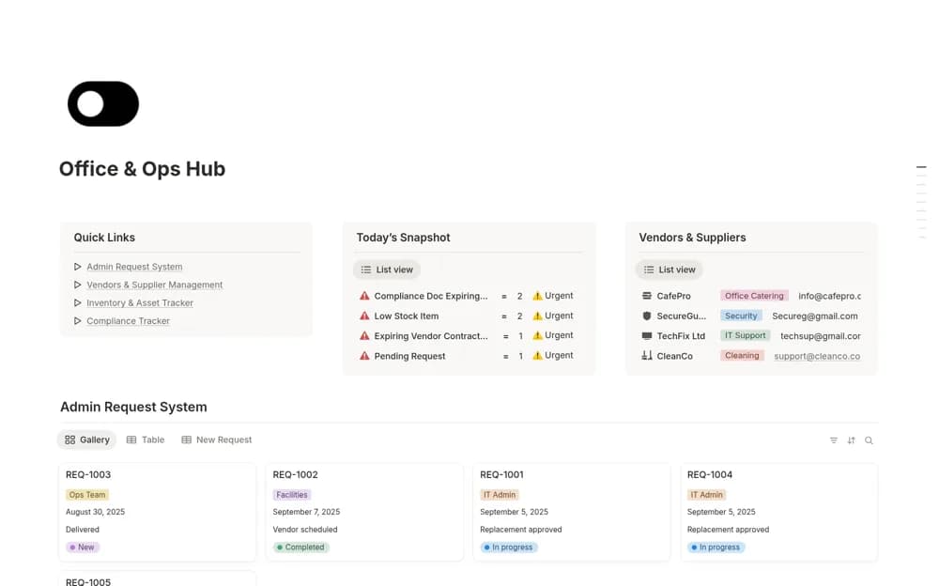Click the support@cleanco.co email link
Image resolution: width=939 pixels, height=586 pixels.
coord(817,356)
